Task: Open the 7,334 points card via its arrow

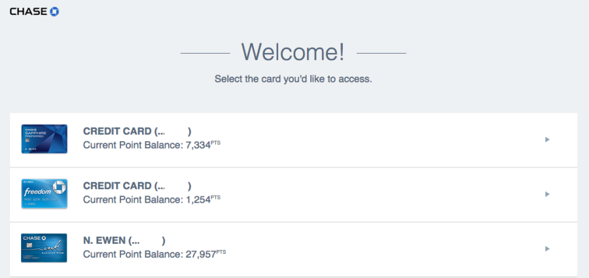Action: [547, 140]
